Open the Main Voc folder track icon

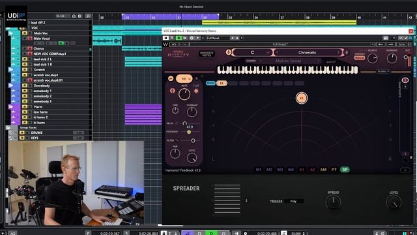click(10, 33)
